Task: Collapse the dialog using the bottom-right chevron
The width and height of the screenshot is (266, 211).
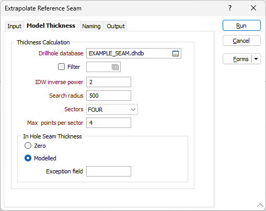Action: (x=260, y=205)
